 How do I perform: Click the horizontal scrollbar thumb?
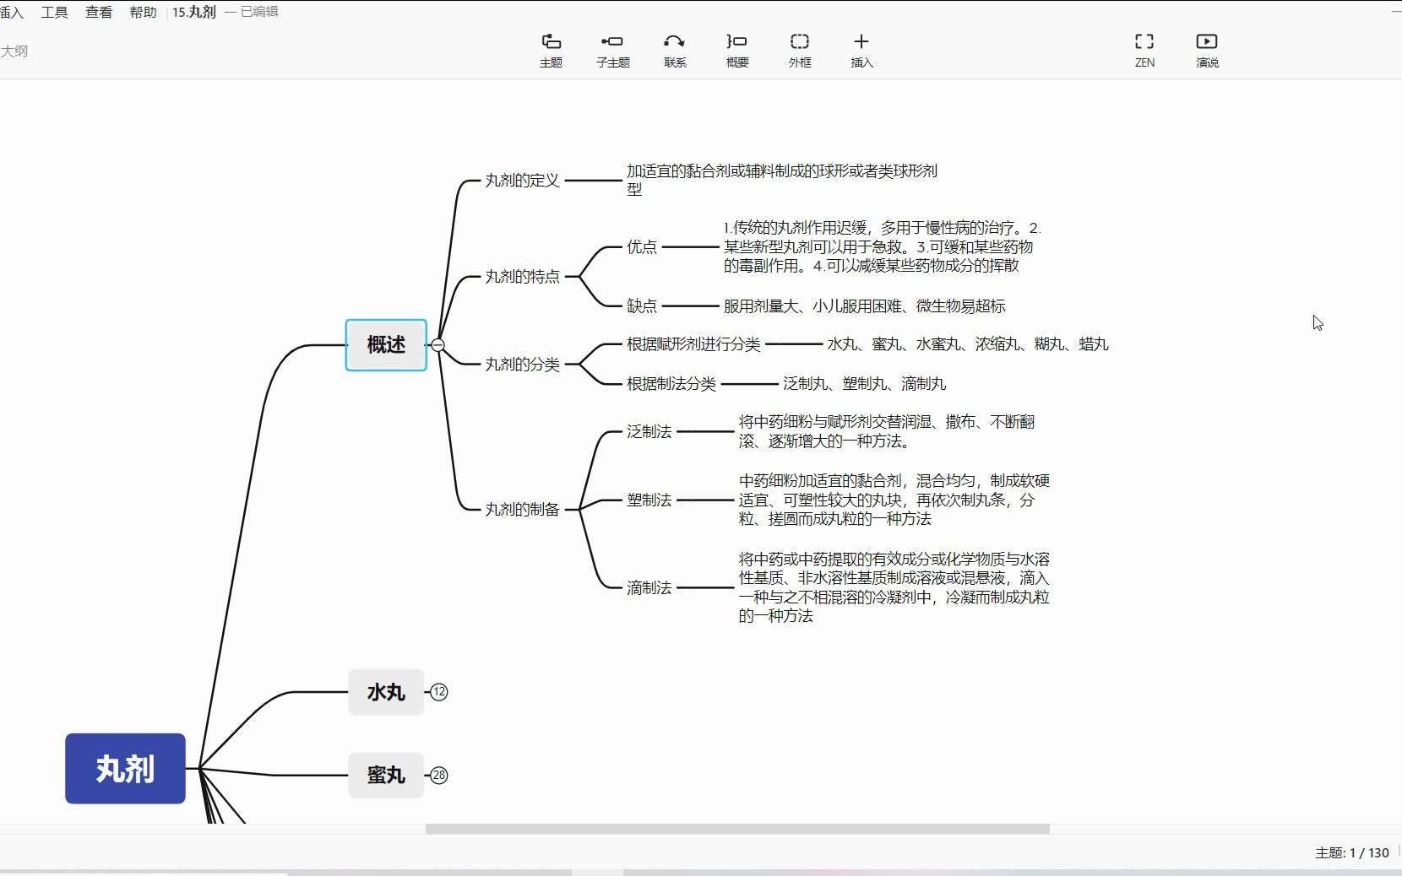[x=737, y=829]
